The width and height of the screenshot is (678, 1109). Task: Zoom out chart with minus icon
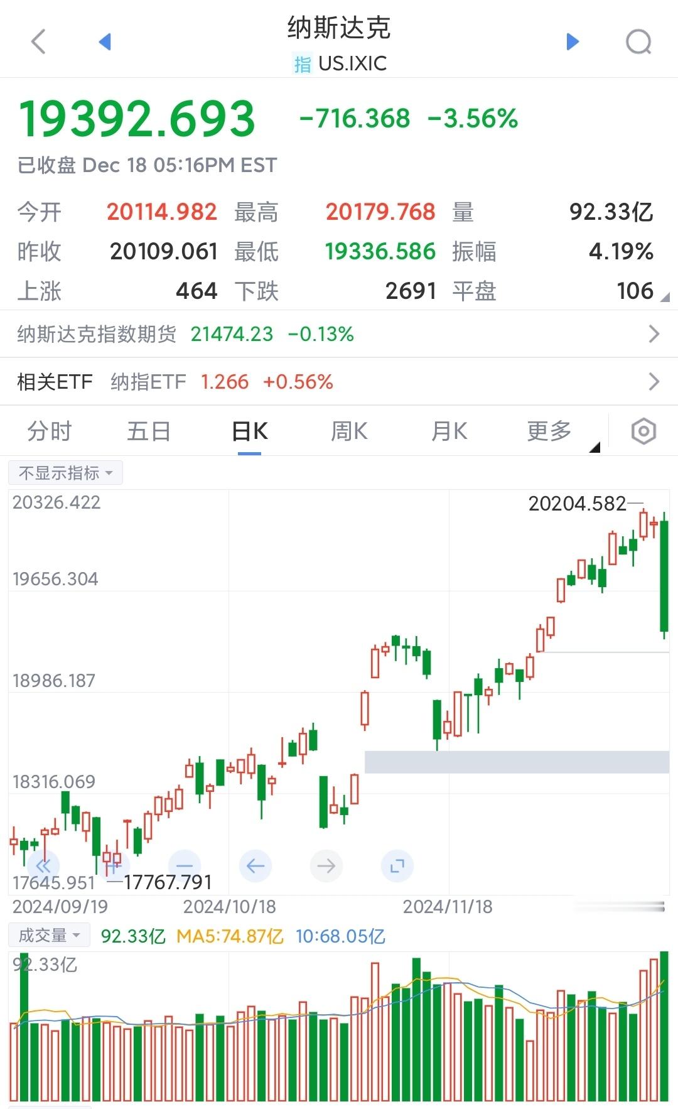pos(185,866)
